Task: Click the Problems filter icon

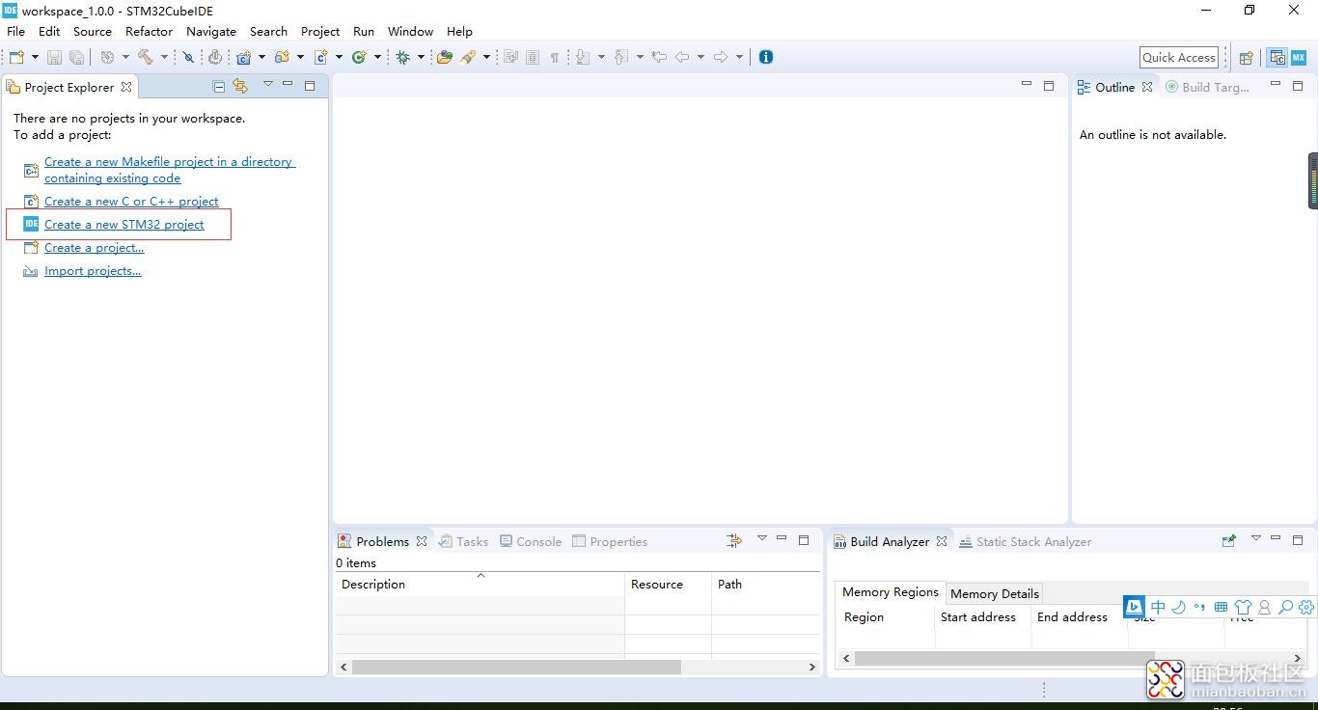Action: pos(734,541)
